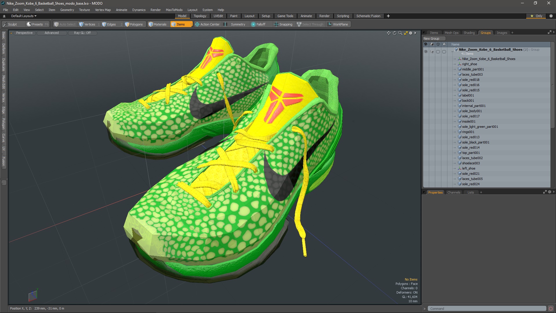The height and width of the screenshot is (313, 556).
Task: Click the render camera column header
Action: [432, 44]
